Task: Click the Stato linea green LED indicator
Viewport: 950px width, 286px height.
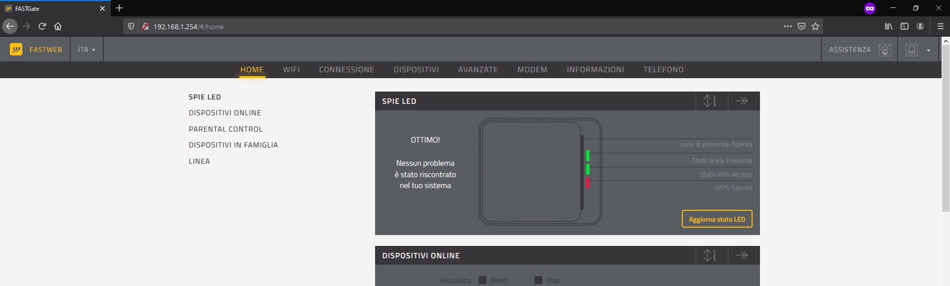Action: pos(588,156)
